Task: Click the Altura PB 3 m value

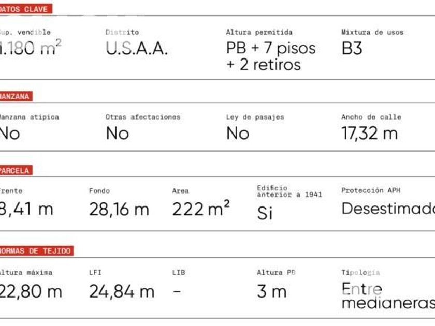Action: pos(271,292)
